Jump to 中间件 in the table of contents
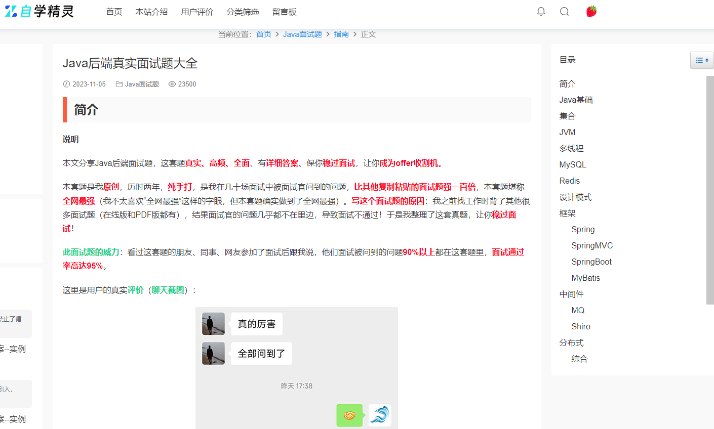This screenshot has height=429, width=714. 571,294
